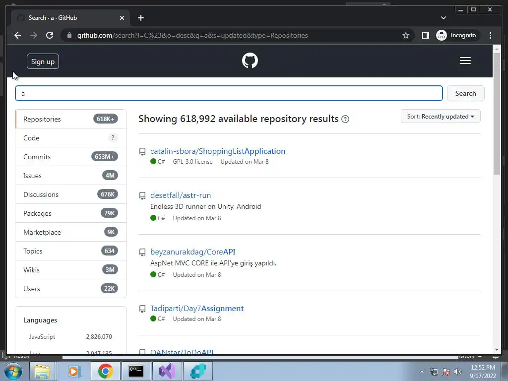Image resolution: width=508 pixels, height=381 pixels.
Task: Filter by JavaScript language
Action: point(70,337)
